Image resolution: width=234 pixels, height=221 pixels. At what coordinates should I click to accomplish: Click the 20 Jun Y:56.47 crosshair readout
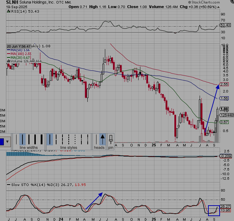click(x=19, y=46)
